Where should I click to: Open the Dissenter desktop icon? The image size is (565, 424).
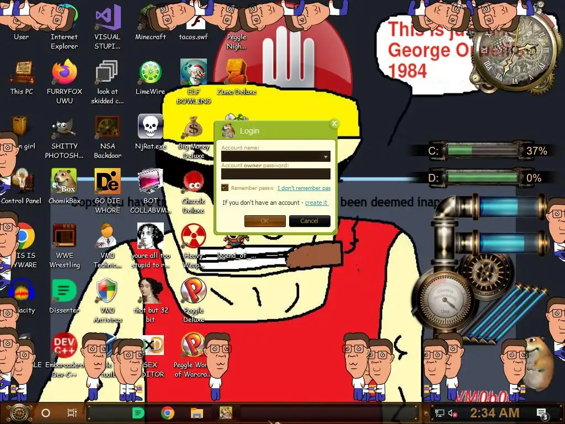pos(64,296)
